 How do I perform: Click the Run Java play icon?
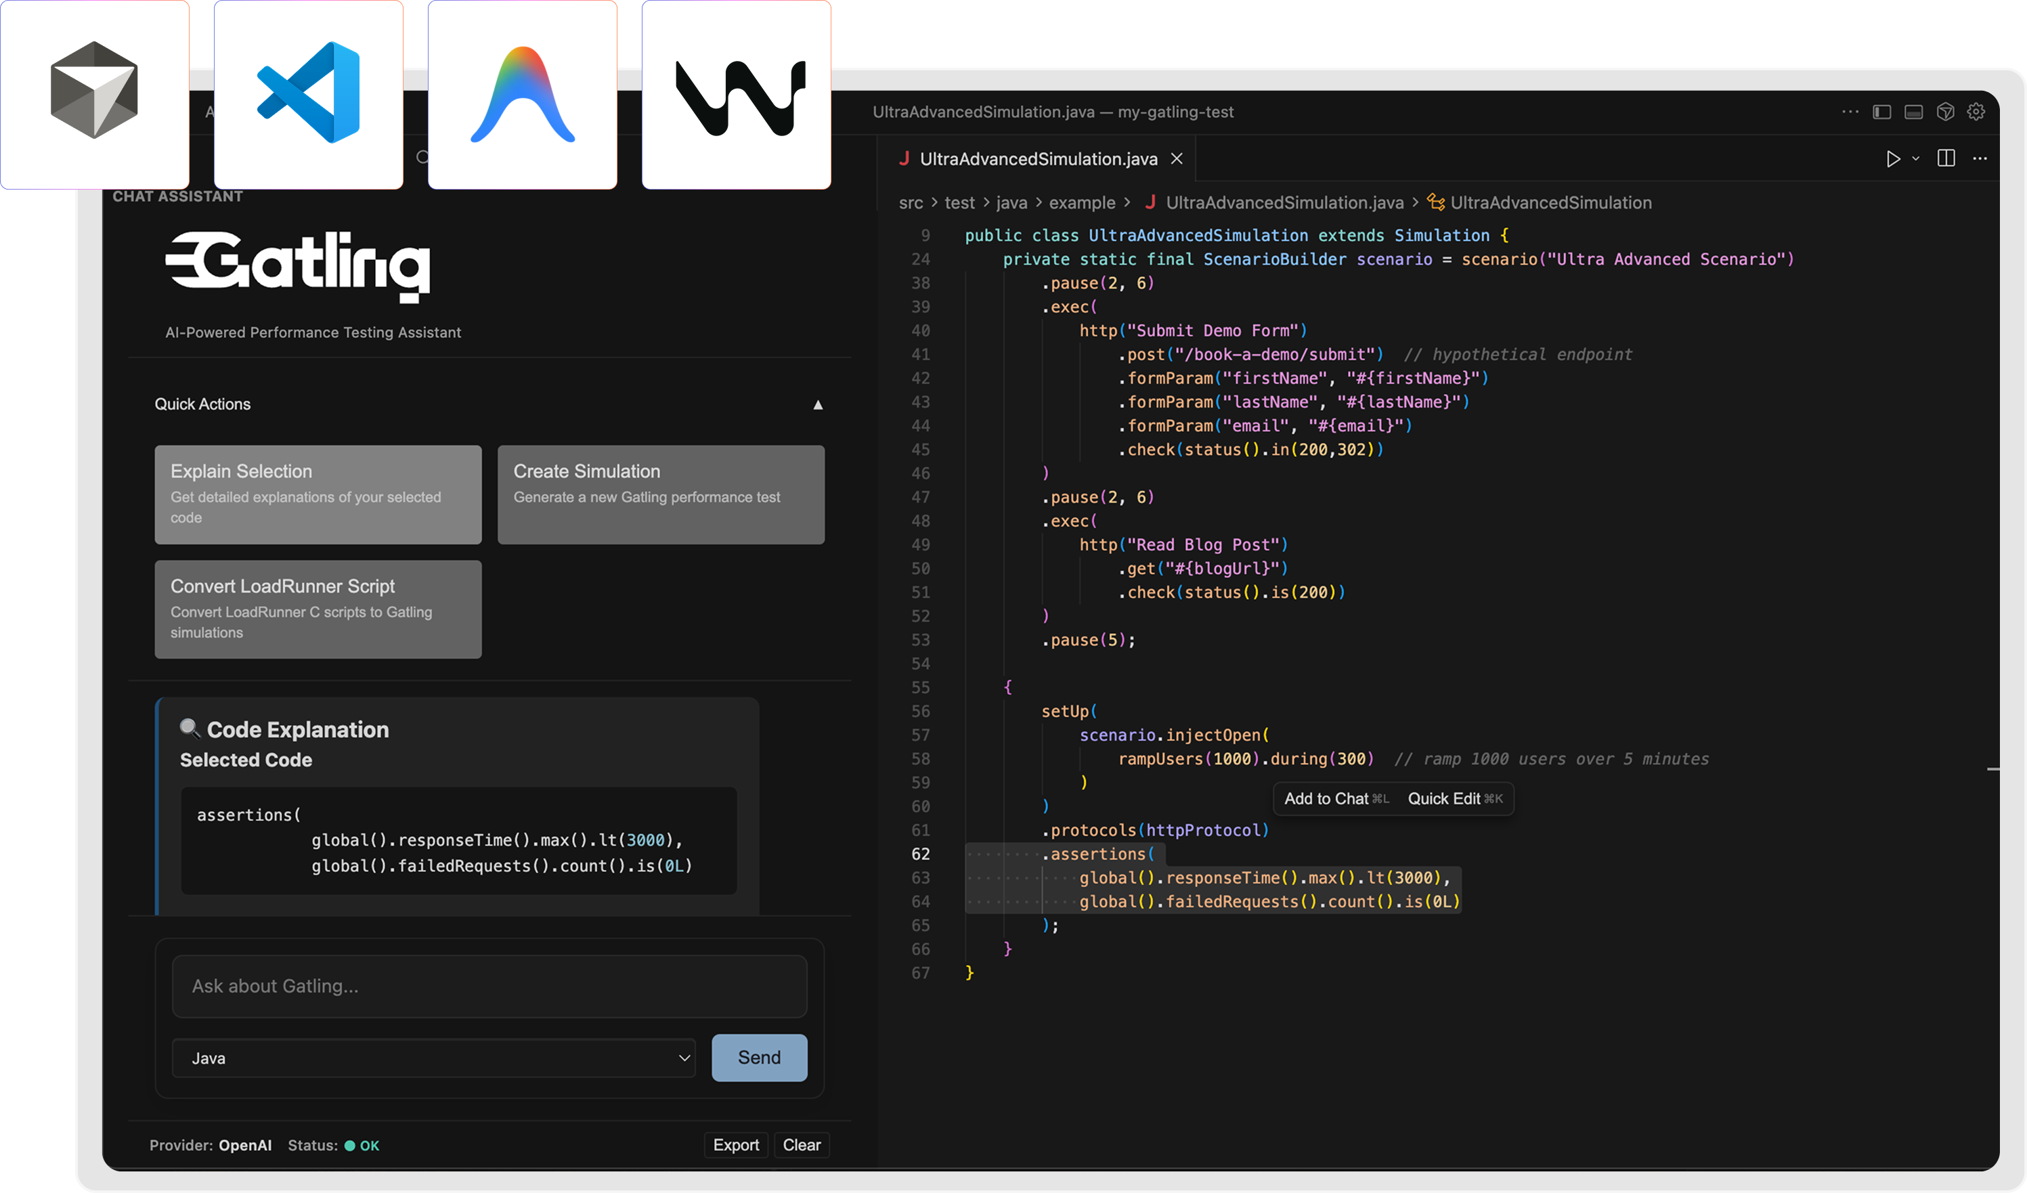pyautogui.click(x=1893, y=159)
